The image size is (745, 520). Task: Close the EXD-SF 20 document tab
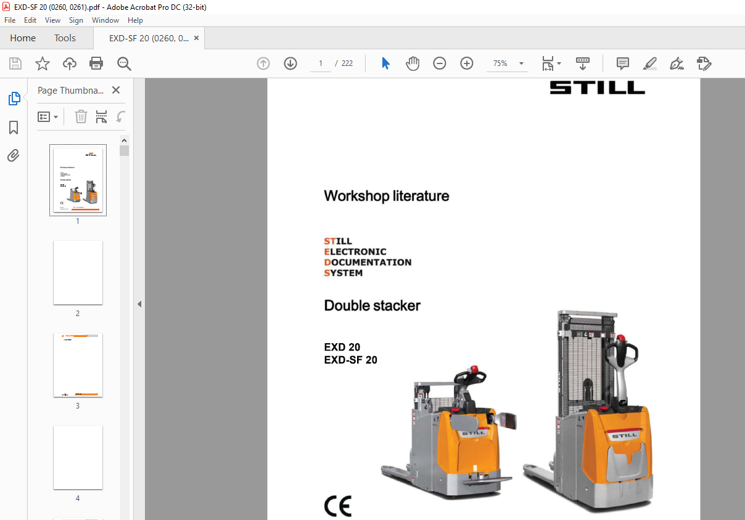pyautogui.click(x=197, y=38)
